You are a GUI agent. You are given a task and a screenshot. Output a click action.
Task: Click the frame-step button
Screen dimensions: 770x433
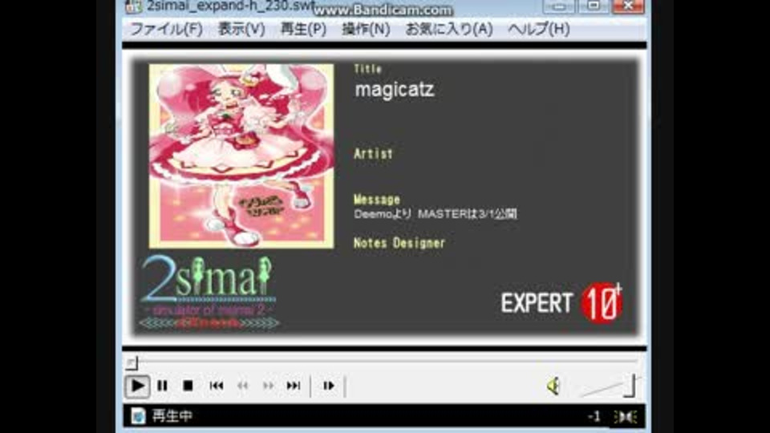click(x=329, y=386)
